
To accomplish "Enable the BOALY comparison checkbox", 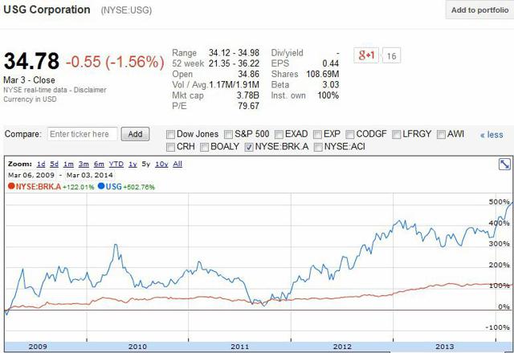I will tap(204, 147).
